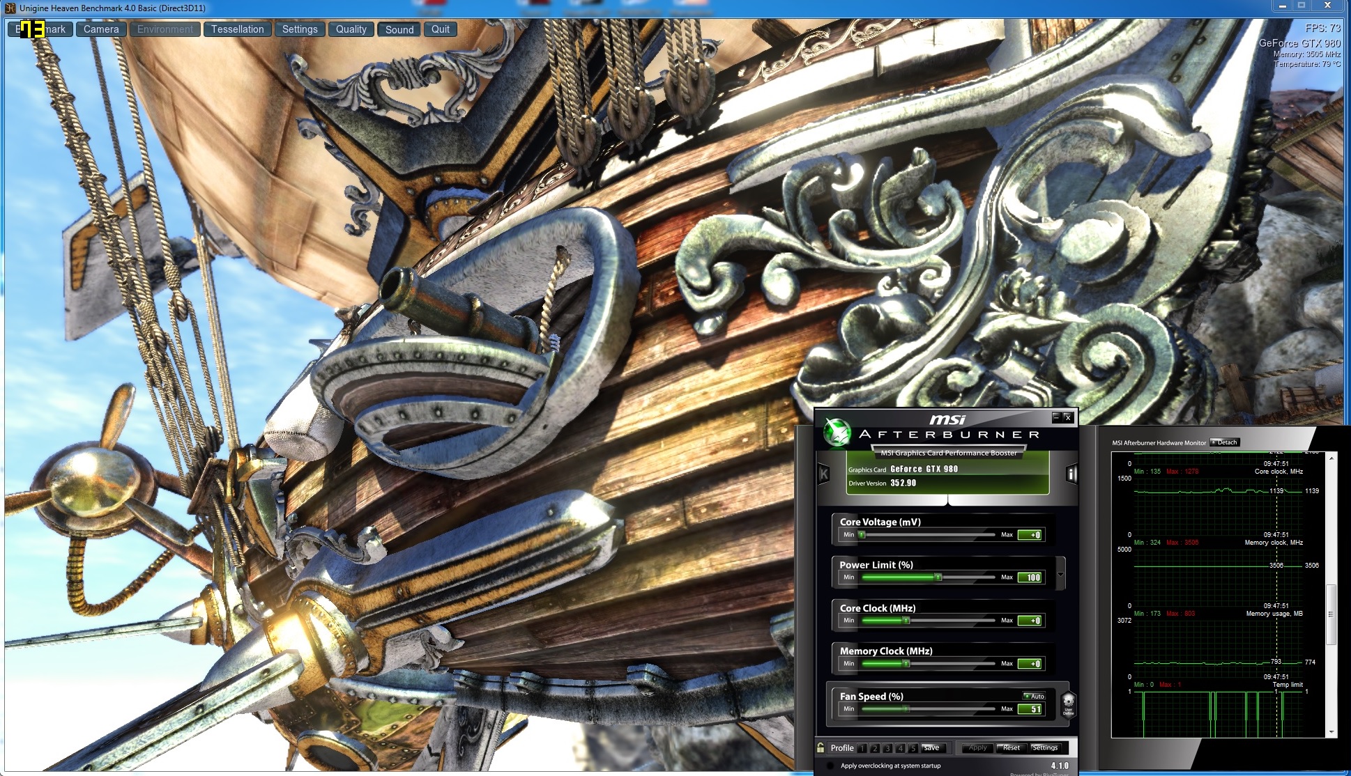Open Afterburner Settings
This screenshot has width=1351, height=776.
click(x=1044, y=748)
